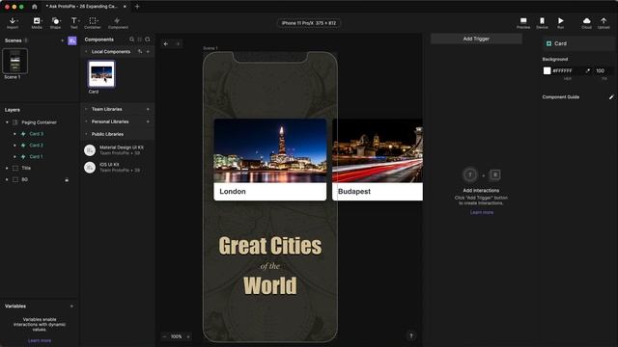Refresh the components libraries
The height and width of the screenshot is (347, 618).
point(148,40)
